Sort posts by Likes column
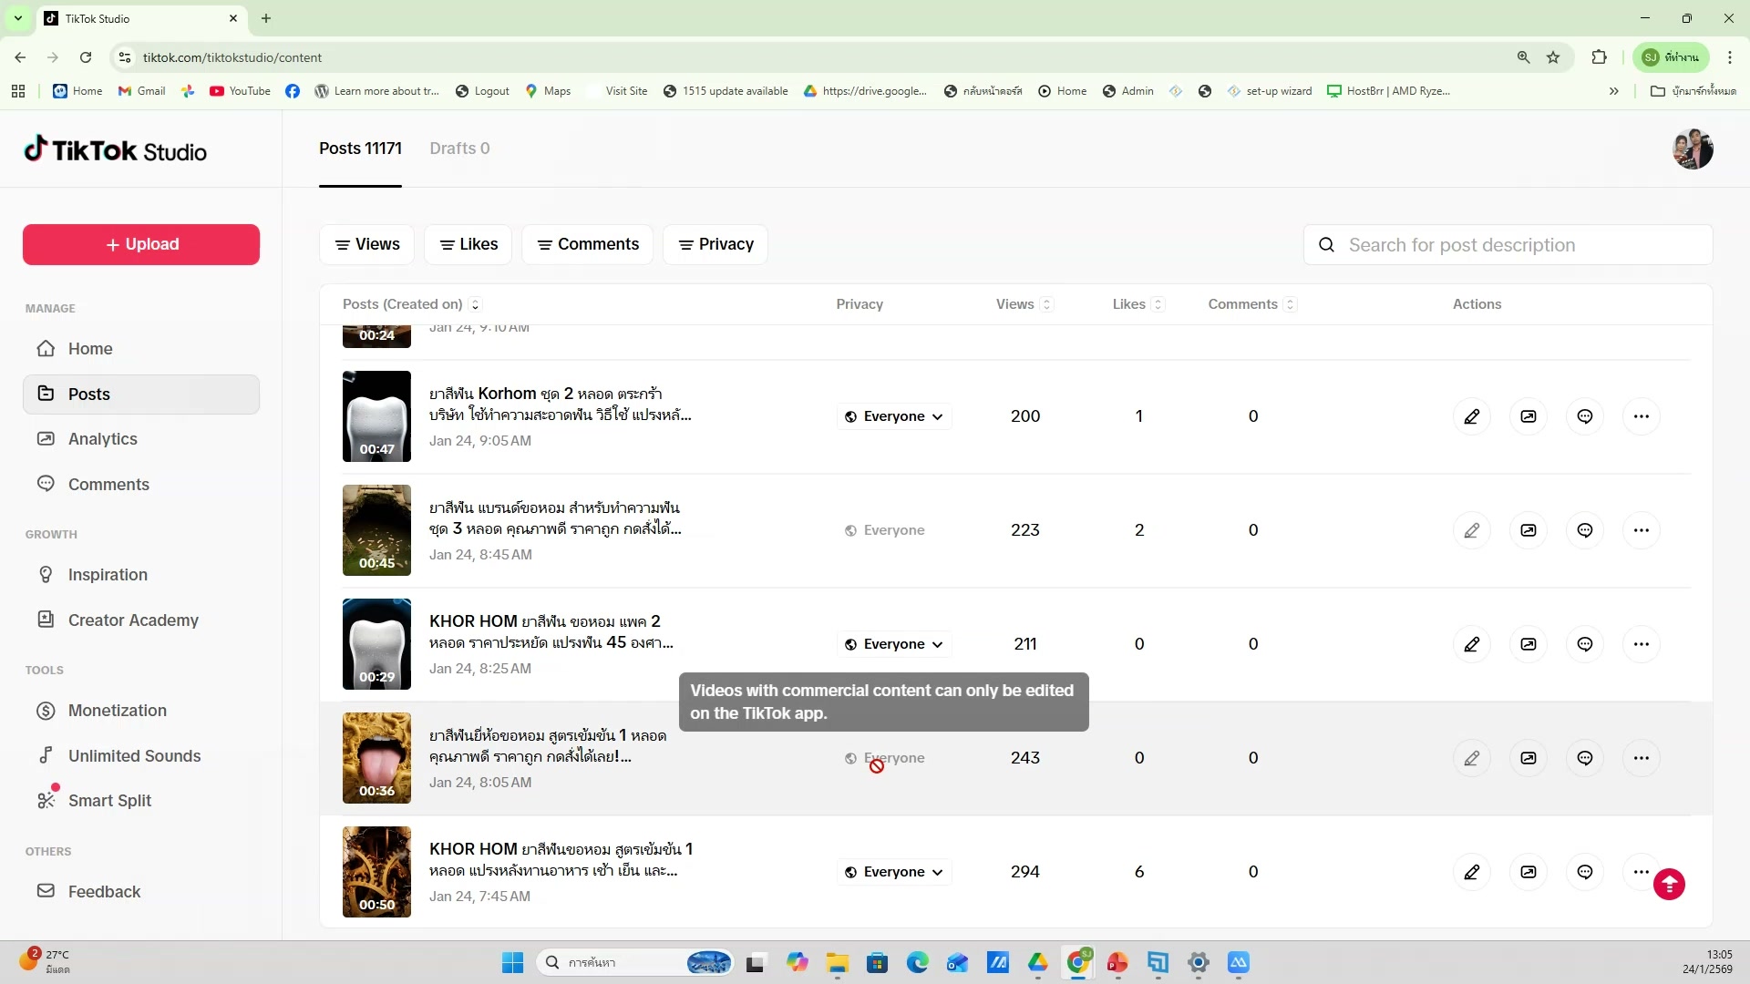The height and width of the screenshot is (984, 1750). click(x=1158, y=304)
